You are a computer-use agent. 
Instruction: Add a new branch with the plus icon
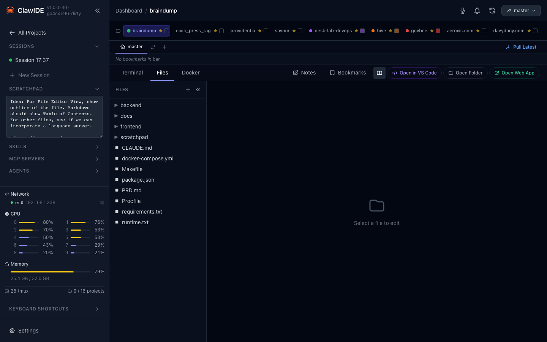[x=164, y=47]
